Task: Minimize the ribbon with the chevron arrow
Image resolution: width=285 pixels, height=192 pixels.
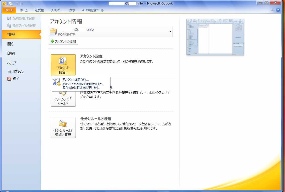Action: coord(272,10)
